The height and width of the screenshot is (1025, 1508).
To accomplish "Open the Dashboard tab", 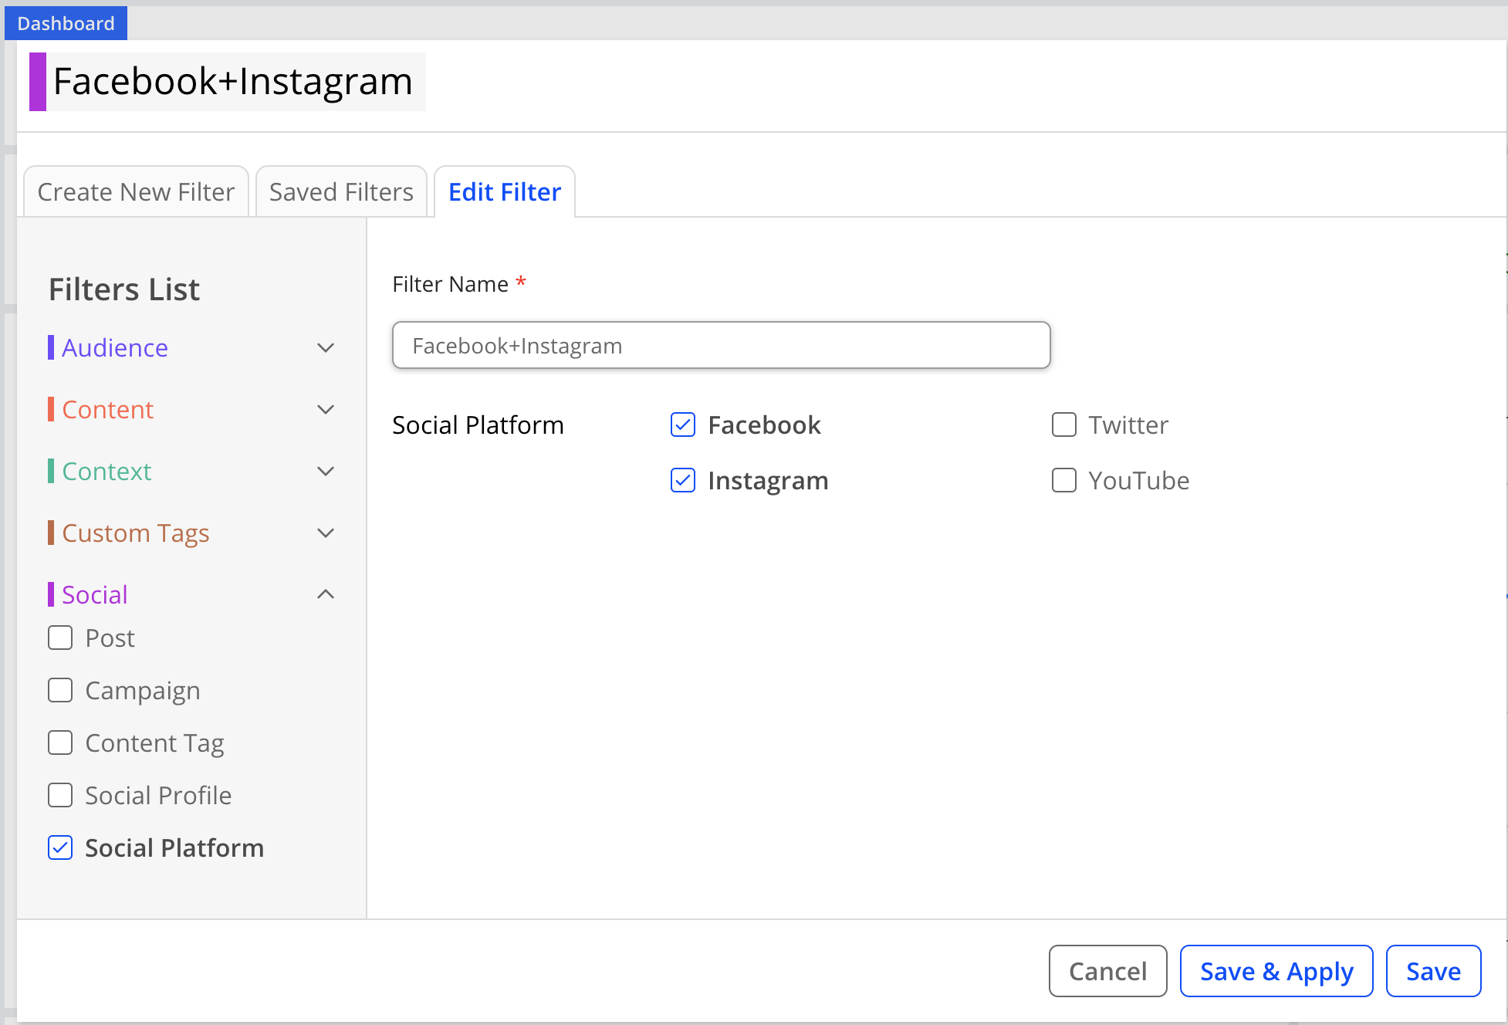I will click(x=66, y=23).
